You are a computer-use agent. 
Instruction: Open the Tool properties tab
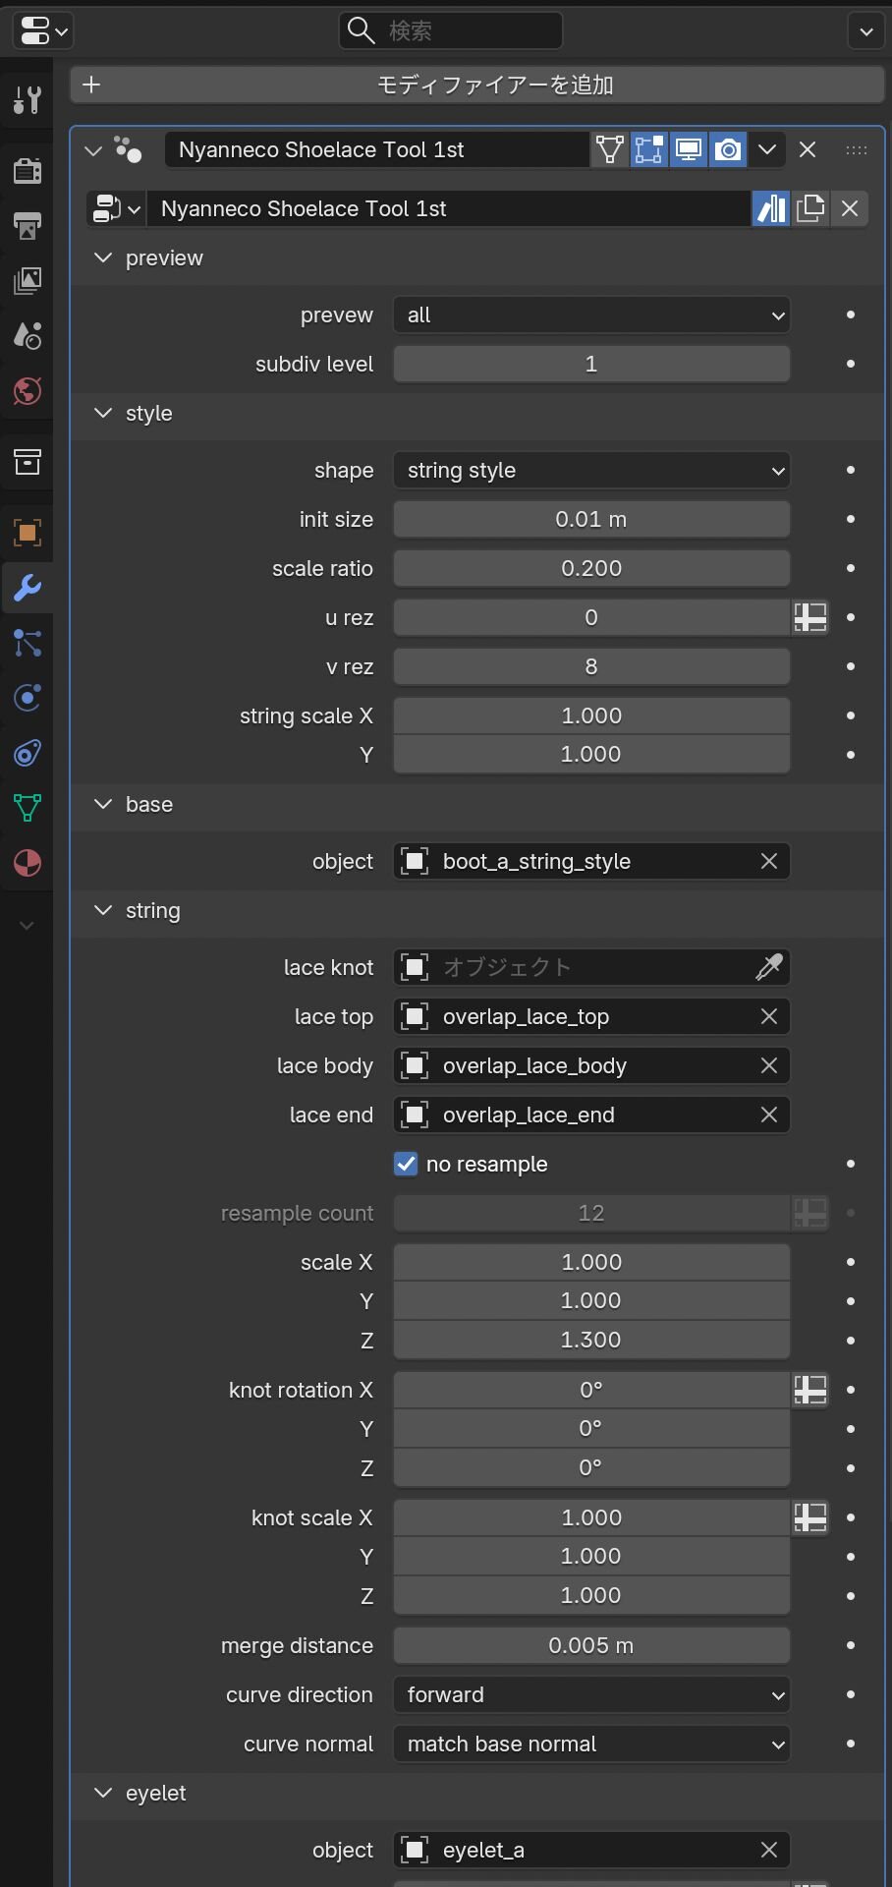coord(27,99)
